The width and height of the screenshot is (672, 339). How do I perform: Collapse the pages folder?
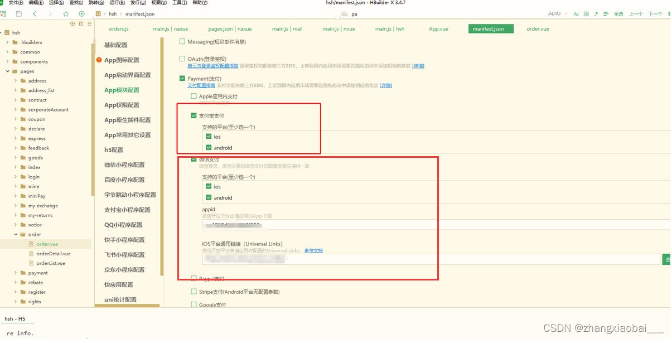[7, 71]
